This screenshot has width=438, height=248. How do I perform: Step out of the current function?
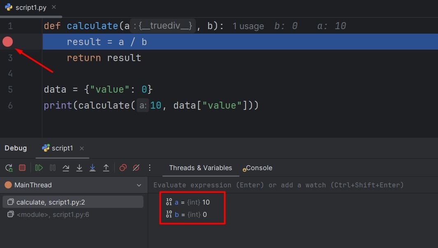[106, 168]
